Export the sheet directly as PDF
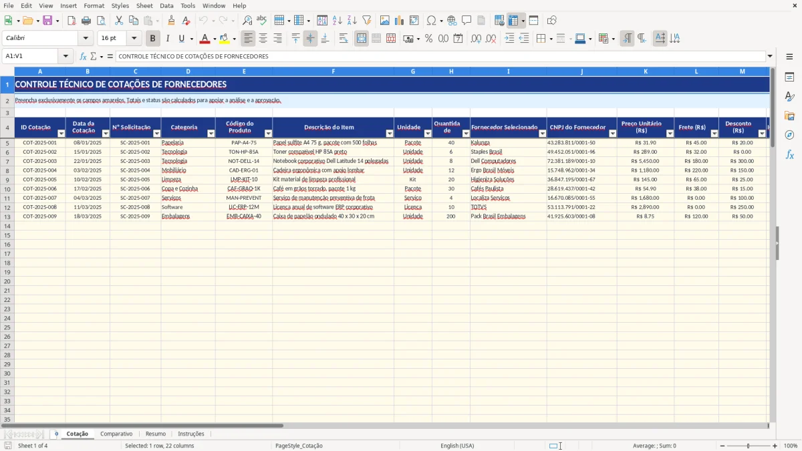The width and height of the screenshot is (802, 451). click(x=72, y=21)
